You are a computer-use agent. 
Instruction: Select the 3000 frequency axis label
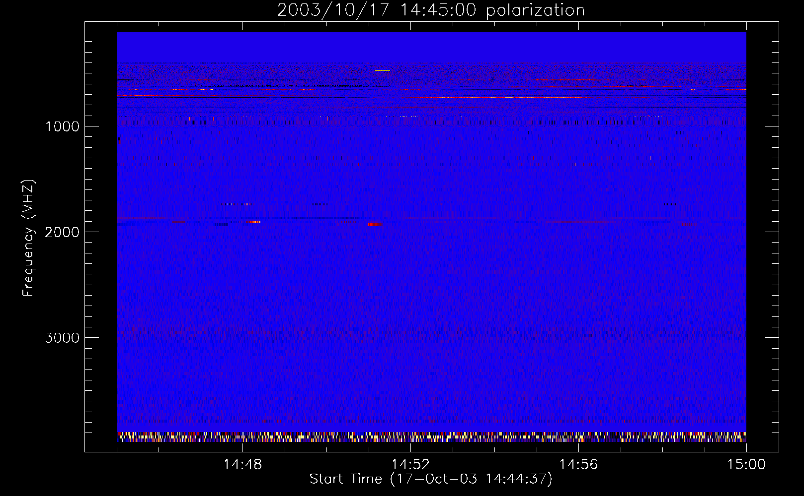tap(62, 338)
